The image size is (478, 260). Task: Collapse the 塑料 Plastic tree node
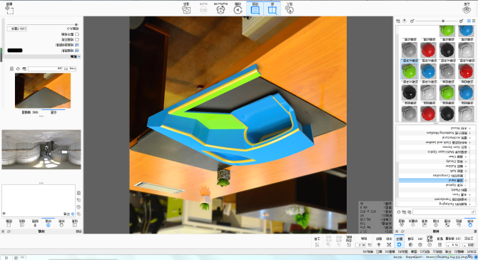tap(469, 190)
